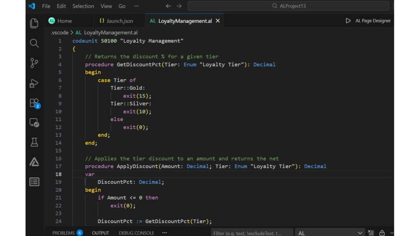Image resolution: width=420 pixels, height=236 pixels.
Task: Open the Remote Explorer view
Action: click(x=34, y=123)
